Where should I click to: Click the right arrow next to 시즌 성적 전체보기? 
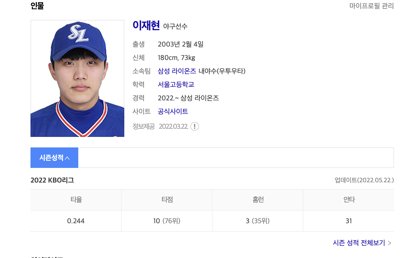pyautogui.click(x=390, y=243)
